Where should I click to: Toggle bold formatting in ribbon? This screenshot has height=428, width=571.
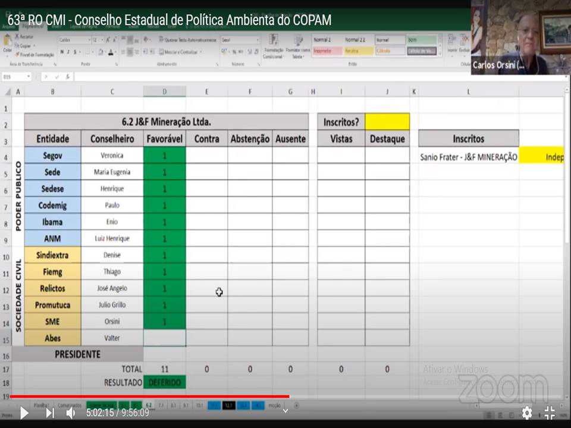[61, 52]
